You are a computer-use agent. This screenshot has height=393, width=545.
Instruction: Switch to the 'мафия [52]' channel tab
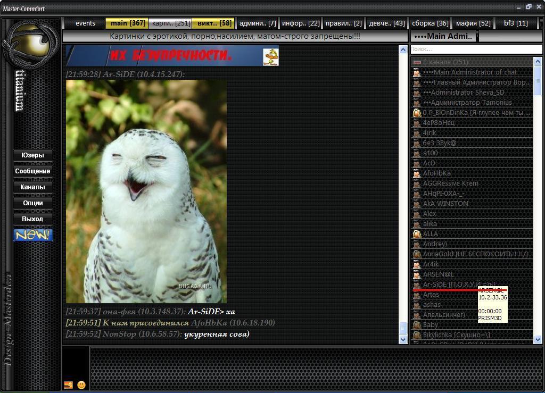[473, 23]
